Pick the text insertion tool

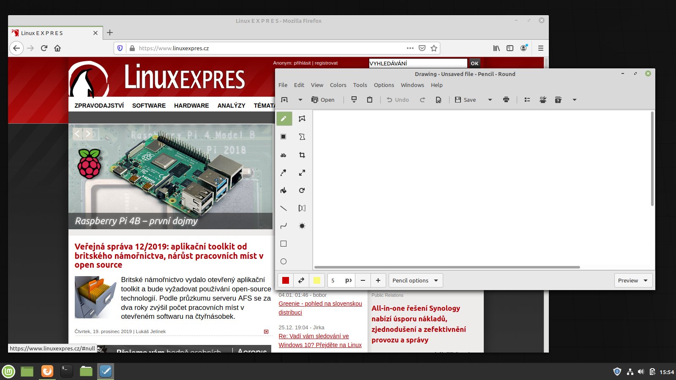coord(283,155)
